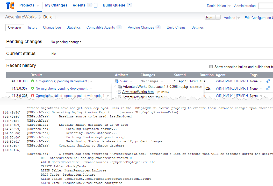Switch to the Statistics tab
This screenshot has height=186, width=273.
(x=74, y=28)
